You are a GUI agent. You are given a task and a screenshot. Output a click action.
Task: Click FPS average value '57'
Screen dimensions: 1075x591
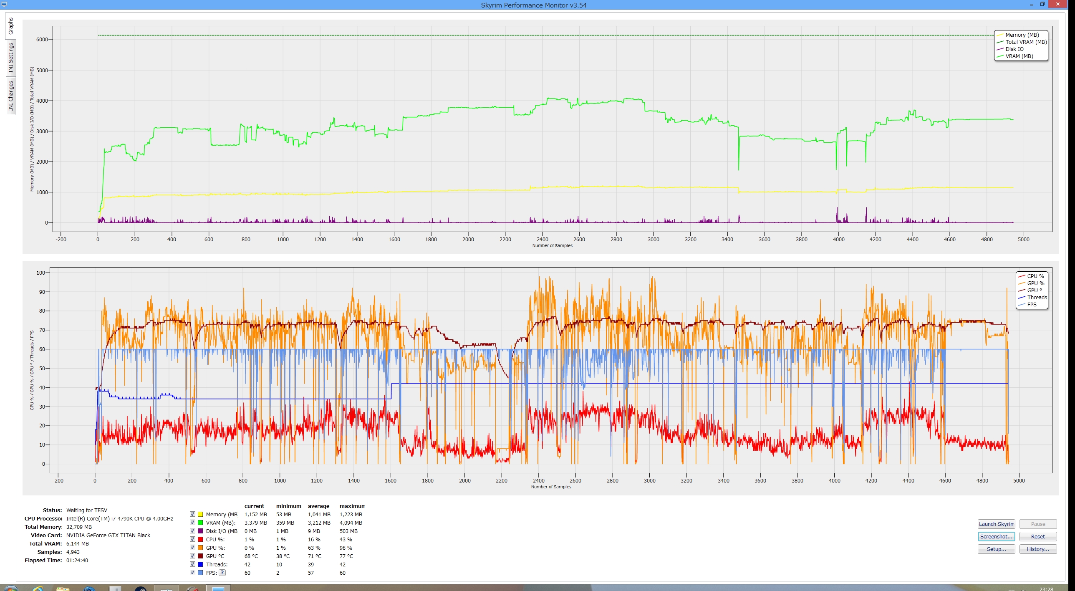point(311,573)
